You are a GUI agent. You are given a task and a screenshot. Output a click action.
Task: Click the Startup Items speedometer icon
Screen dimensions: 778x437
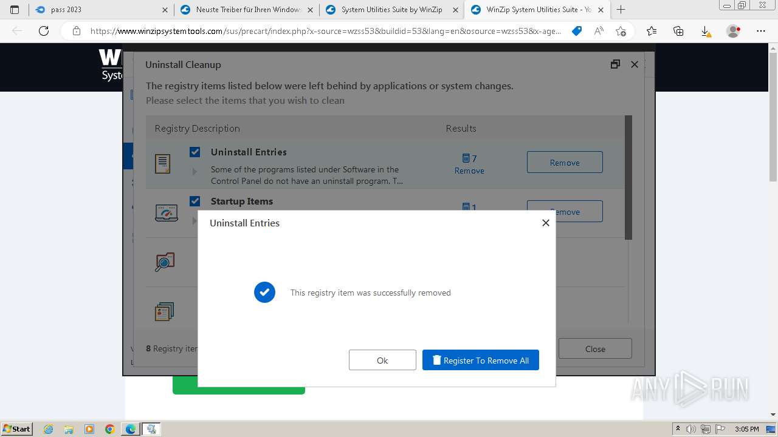pos(166,212)
